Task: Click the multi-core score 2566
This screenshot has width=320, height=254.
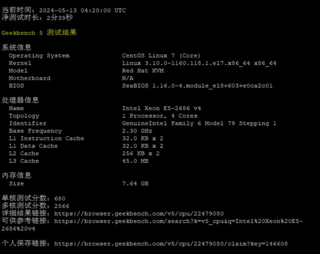Action: 62,206
